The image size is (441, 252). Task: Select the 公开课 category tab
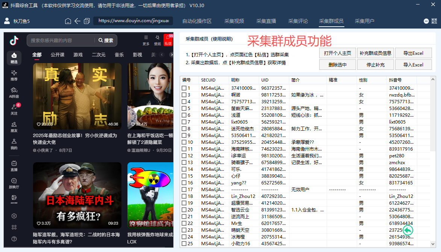pyautogui.click(x=58, y=55)
